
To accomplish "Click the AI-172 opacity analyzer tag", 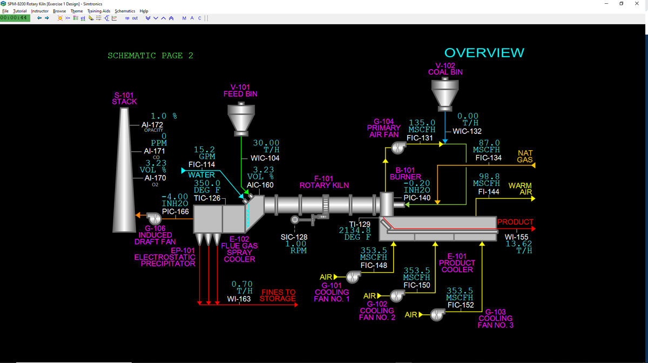I will coord(152,125).
